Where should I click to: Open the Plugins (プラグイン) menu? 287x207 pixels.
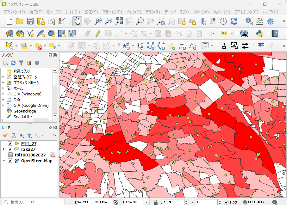point(112,12)
